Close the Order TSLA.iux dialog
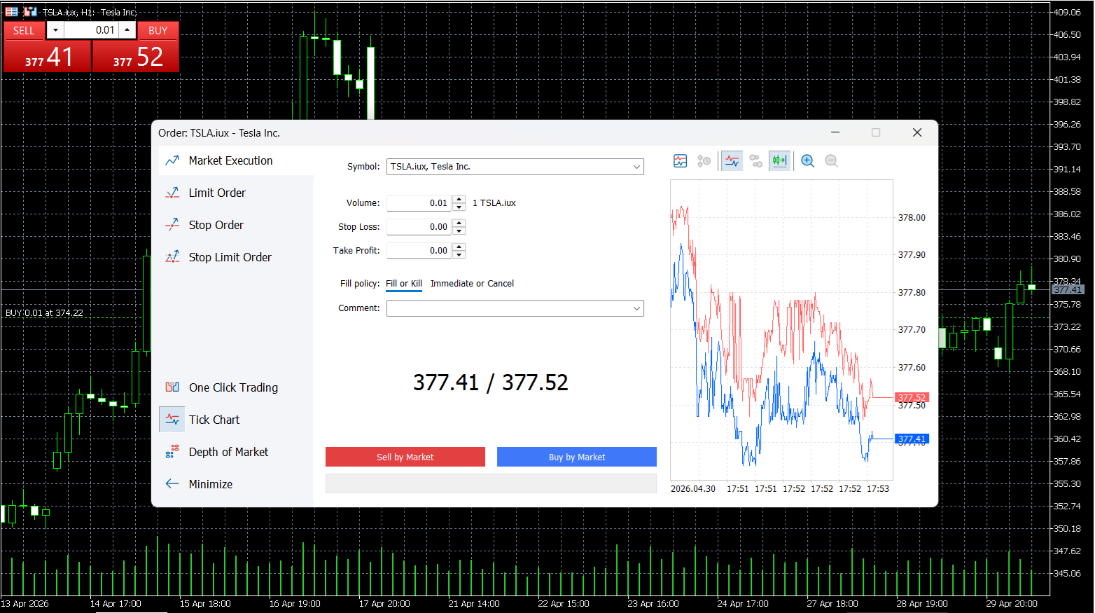Image resolution: width=1095 pixels, height=613 pixels. point(917,132)
